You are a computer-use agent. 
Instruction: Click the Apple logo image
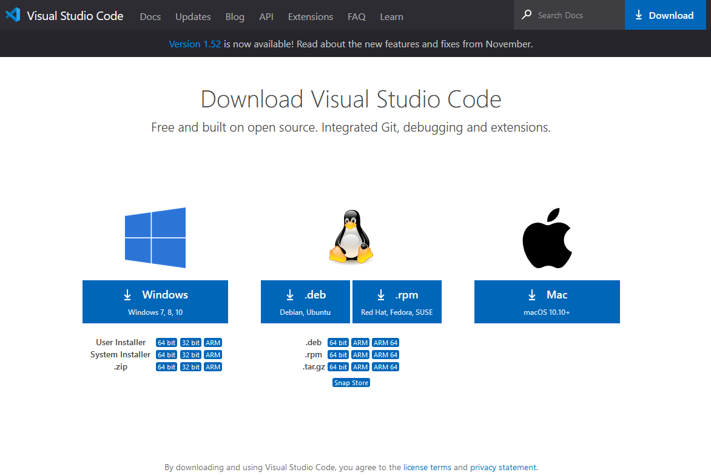tap(547, 238)
